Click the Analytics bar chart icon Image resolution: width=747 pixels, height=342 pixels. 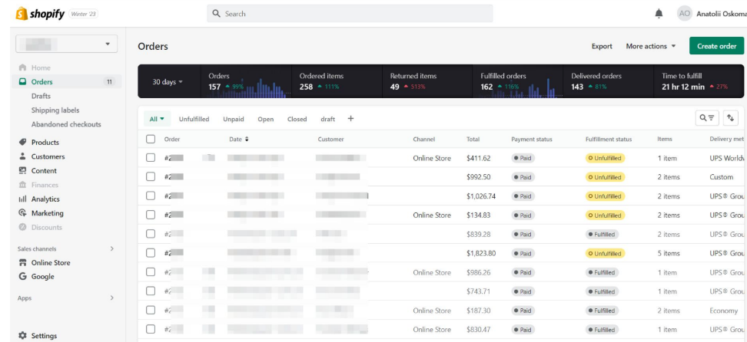pos(22,199)
